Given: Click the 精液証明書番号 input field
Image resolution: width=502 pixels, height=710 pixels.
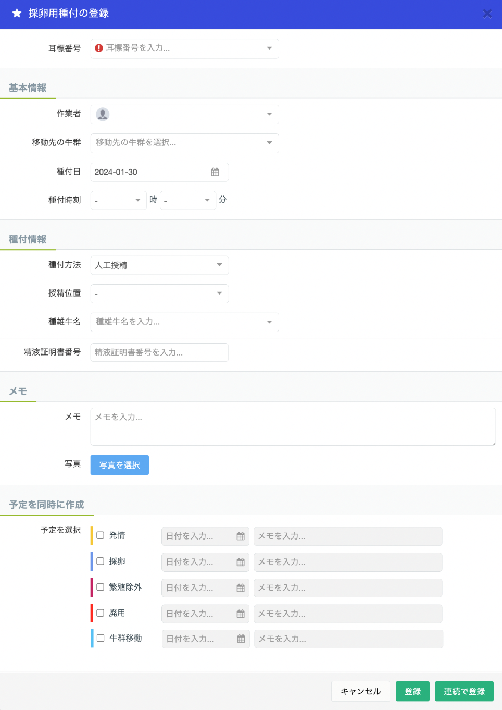Looking at the screenshot, I should click(x=159, y=352).
